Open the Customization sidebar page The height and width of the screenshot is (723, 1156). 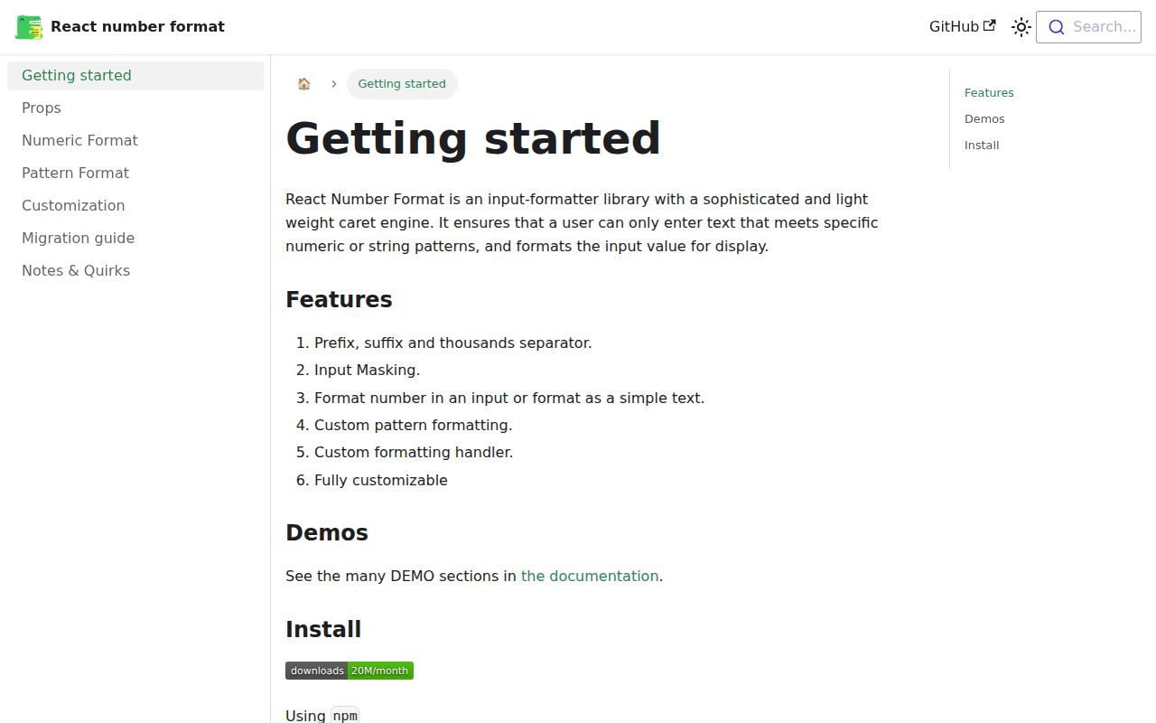click(135, 206)
